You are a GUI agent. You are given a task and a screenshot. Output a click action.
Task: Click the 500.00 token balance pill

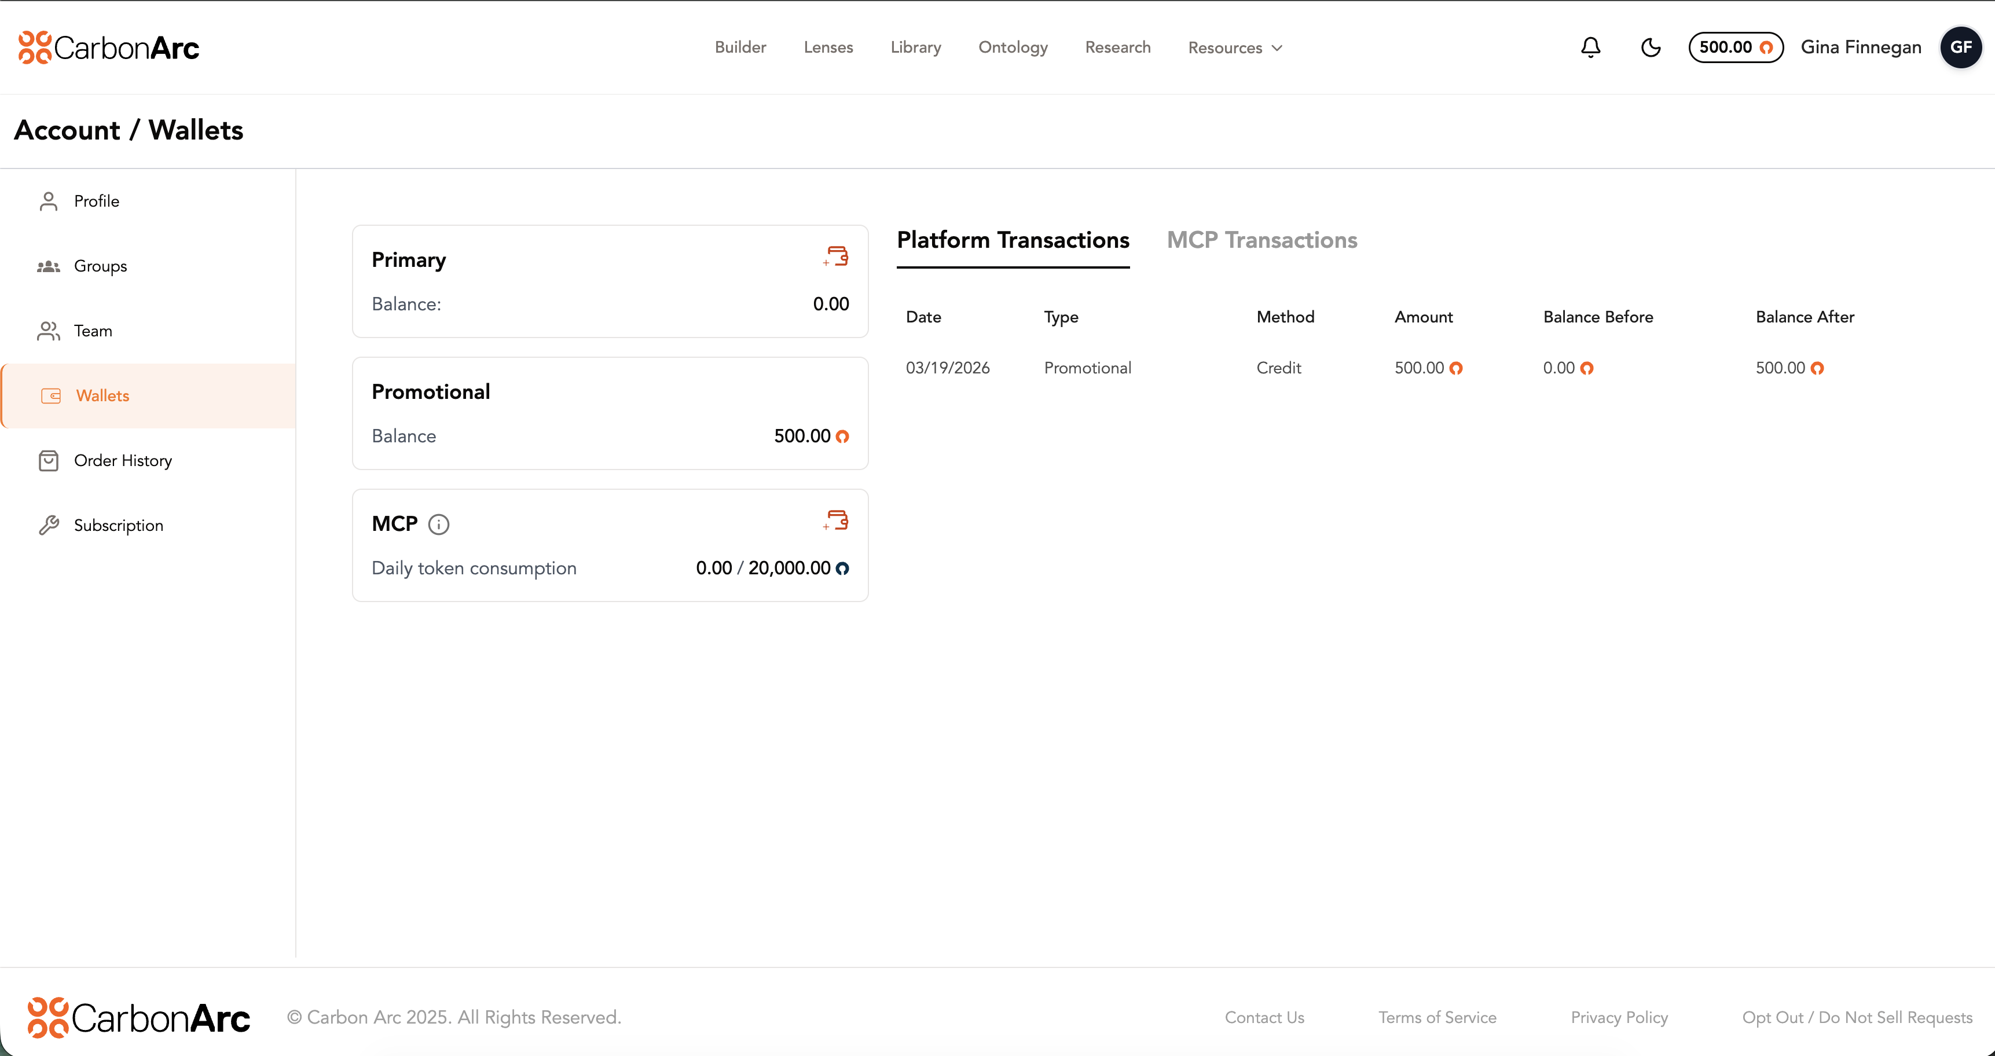(1735, 47)
